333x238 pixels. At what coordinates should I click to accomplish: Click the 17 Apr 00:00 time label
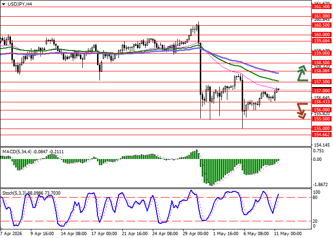(x=104, y=234)
